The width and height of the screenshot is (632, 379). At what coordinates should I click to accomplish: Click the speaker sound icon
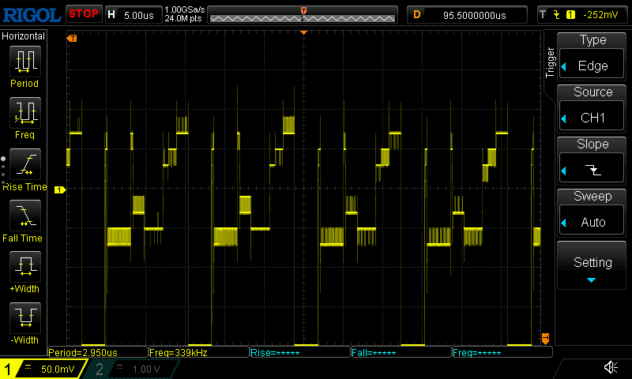pos(610,368)
